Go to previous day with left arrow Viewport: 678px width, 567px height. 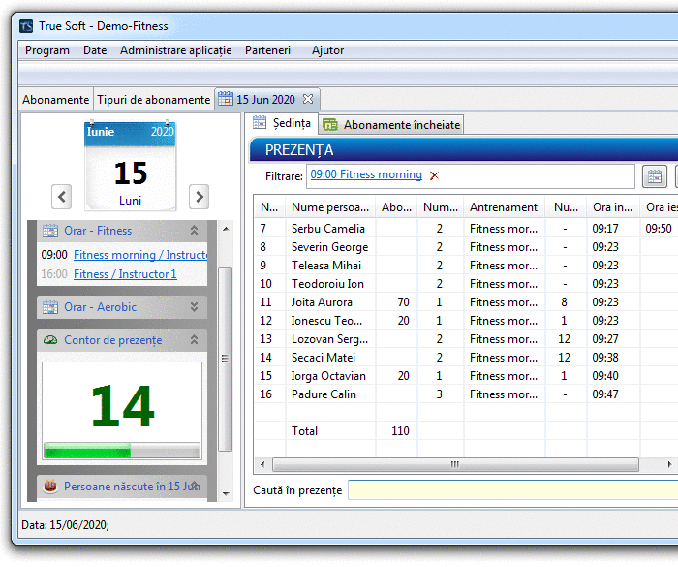(62, 197)
